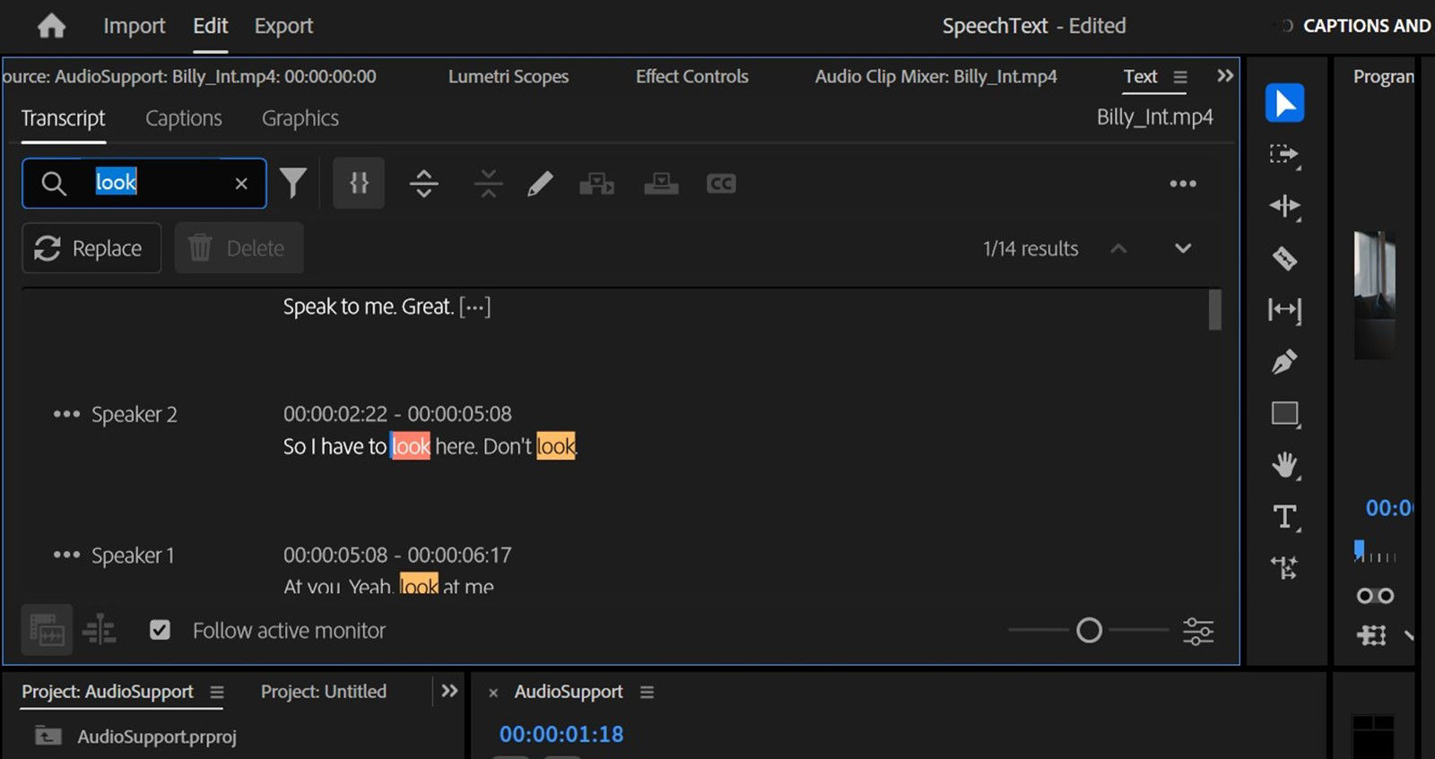Click timeline timecode 00:00:01:18
The width and height of the screenshot is (1435, 759).
pos(561,734)
